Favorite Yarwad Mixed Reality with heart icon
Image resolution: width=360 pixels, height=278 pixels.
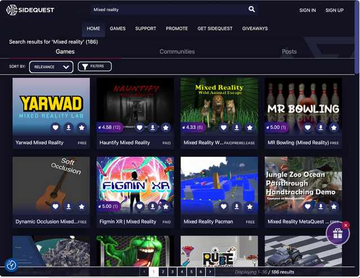point(55,127)
